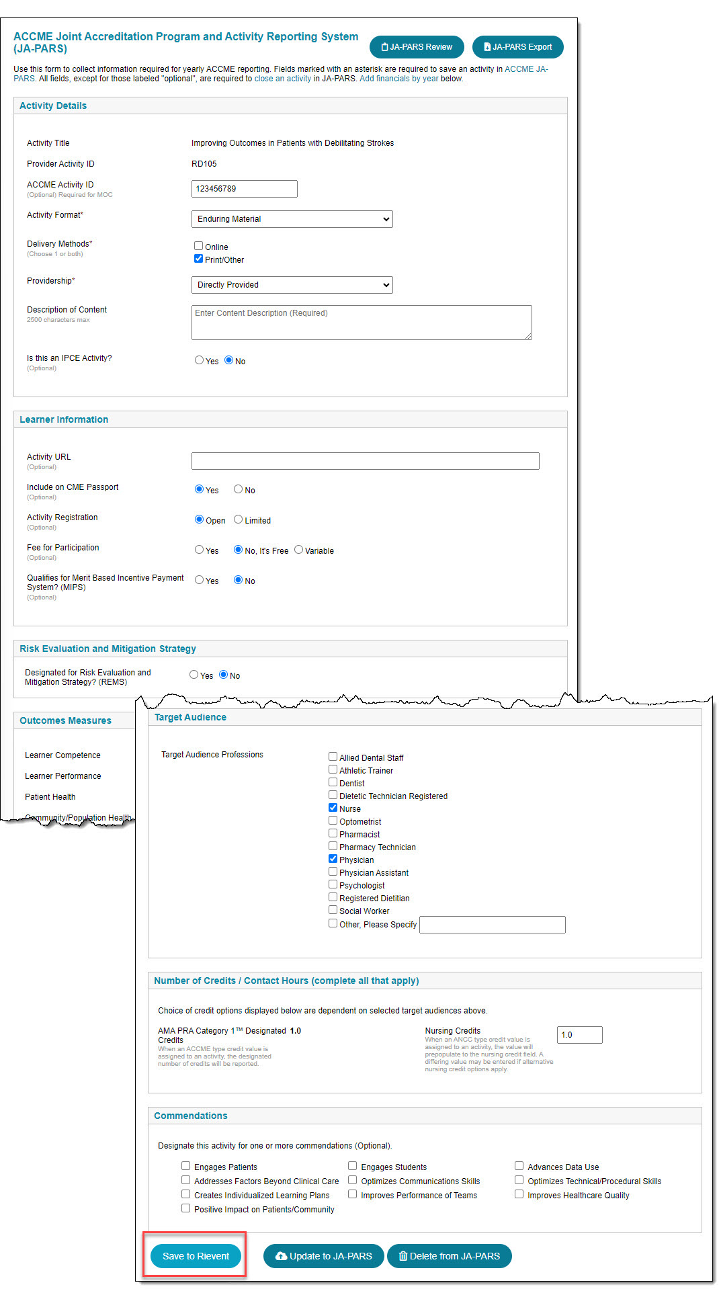The width and height of the screenshot is (719, 1289).
Task: Check Registered Dietitian profession
Action: point(333,897)
